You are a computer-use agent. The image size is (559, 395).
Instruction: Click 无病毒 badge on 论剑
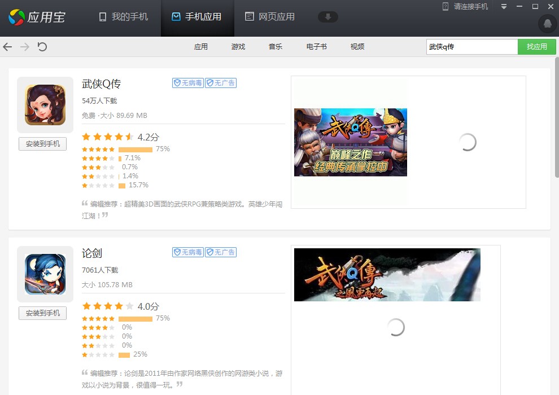pos(188,252)
